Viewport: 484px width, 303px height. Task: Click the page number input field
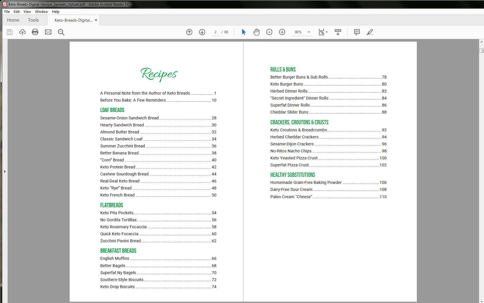tap(216, 32)
